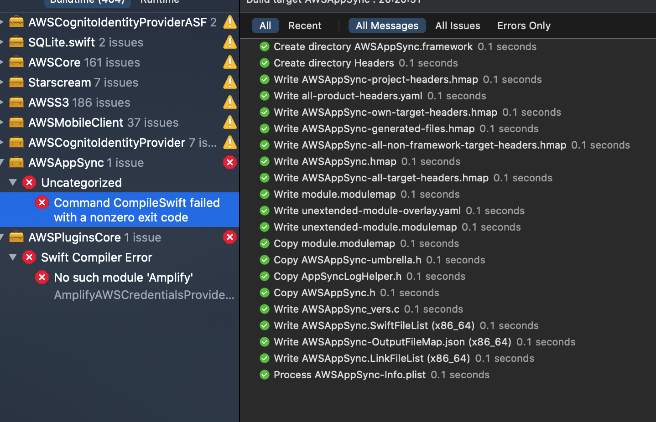656x422 pixels.
Task: Enable the All Messages filter
Action: (x=387, y=26)
